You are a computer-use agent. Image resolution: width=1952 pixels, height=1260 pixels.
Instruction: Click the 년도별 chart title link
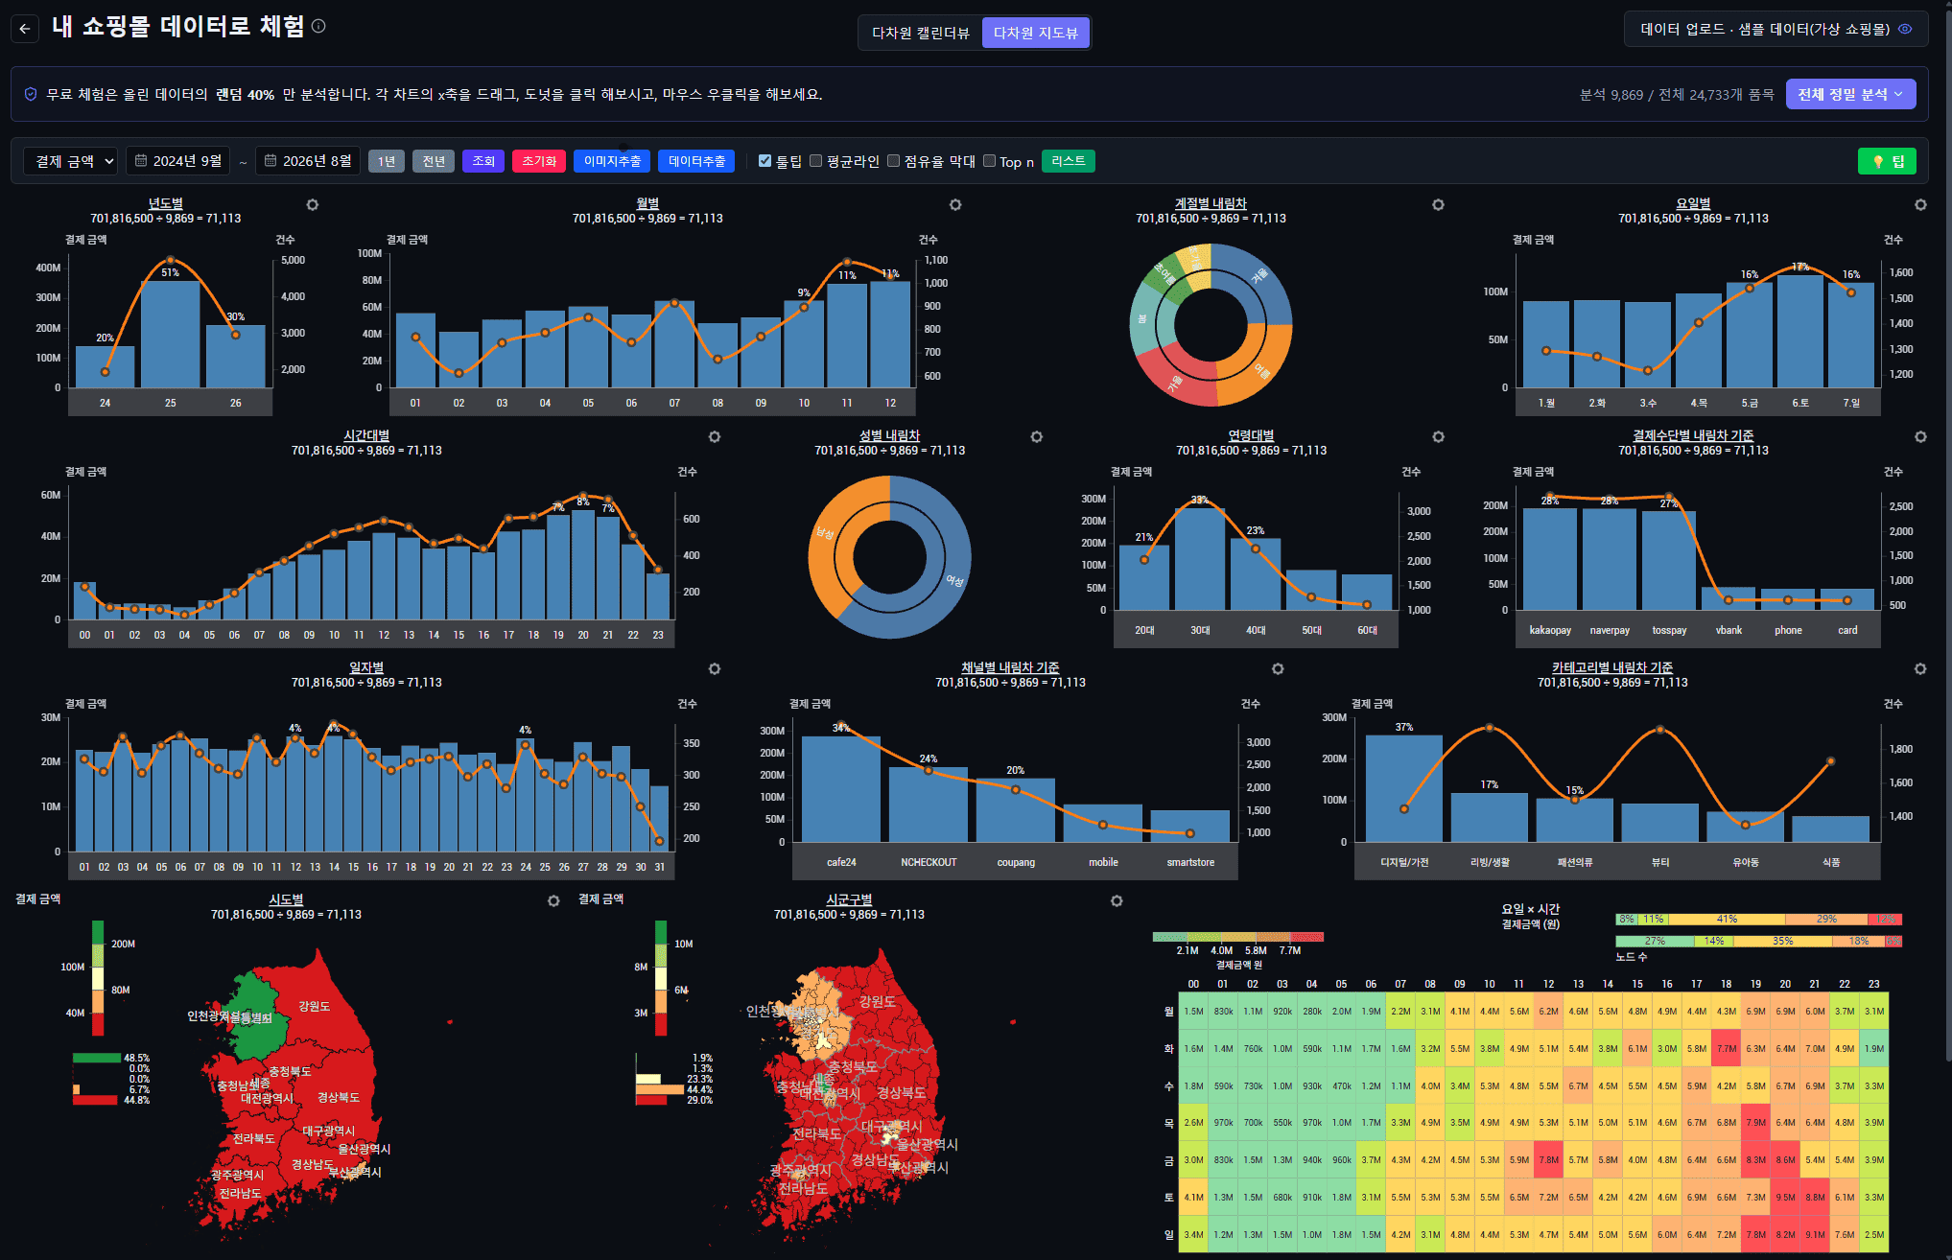point(165,203)
